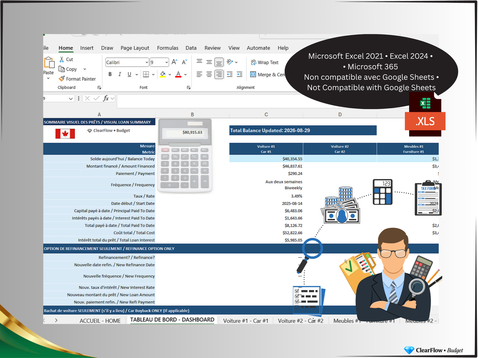Screen dimensions: 478x358
Task: Increase font size with larger A icon
Action: (174, 62)
